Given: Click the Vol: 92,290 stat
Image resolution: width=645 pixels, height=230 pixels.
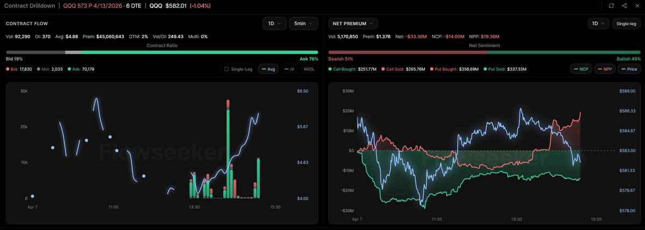Looking at the screenshot, I should pyautogui.click(x=18, y=37).
